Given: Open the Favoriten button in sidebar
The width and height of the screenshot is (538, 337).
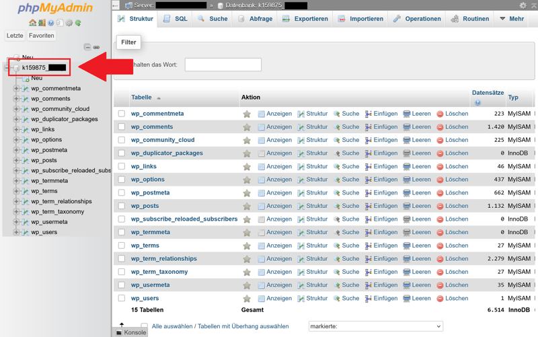Looking at the screenshot, I should point(42,36).
